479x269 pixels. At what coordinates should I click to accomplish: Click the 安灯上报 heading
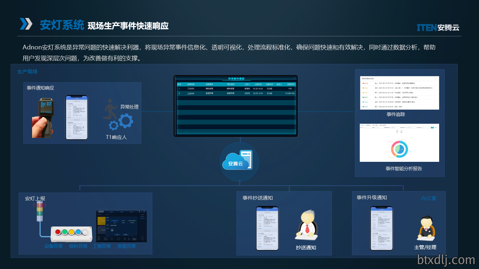tap(35, 198)
